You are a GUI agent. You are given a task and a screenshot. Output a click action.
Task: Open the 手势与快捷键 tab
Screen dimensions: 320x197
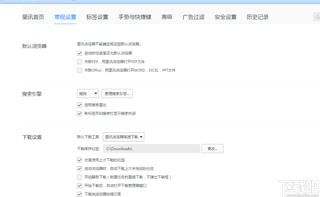[135, 17]
